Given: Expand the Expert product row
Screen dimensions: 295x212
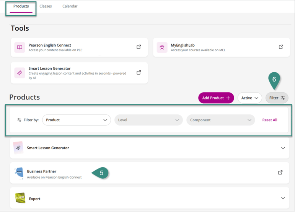Looking at the screenshot, I should pyautogui.click(x=283, y=198).
